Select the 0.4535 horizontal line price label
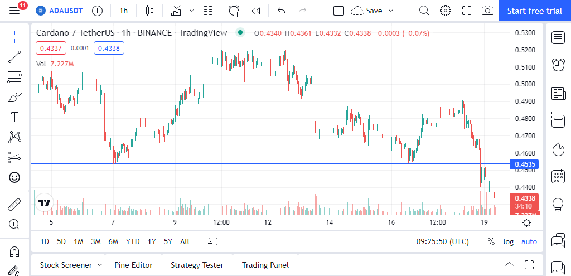This screenshot has width=571, height=276. click(525, 164)
